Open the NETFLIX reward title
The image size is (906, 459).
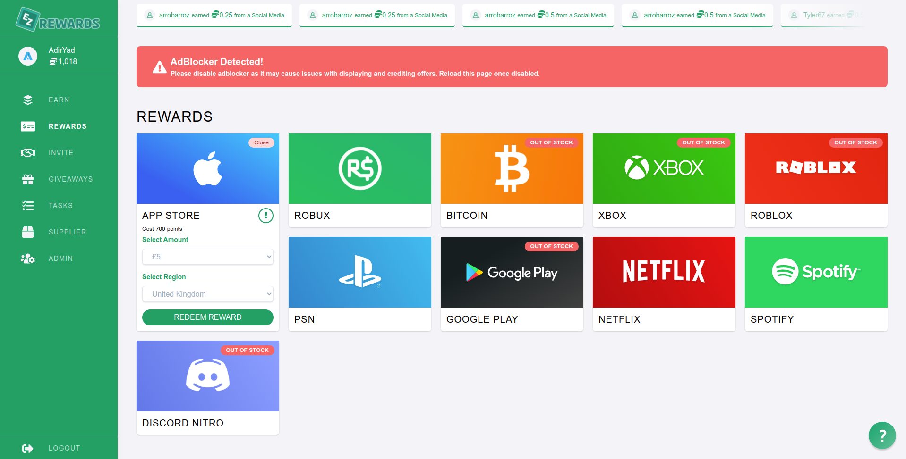click(619, 319)
